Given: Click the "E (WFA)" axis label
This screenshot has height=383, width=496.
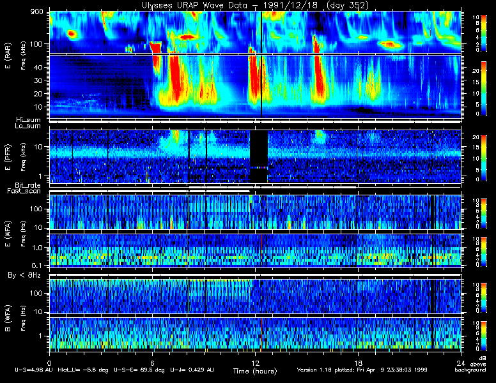Looking at the screenshot, I should tap(8, 234).
